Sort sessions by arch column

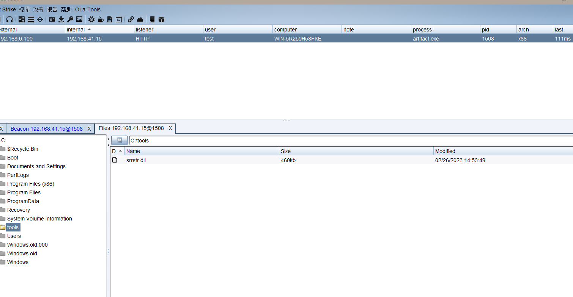(x=535, y=30)
